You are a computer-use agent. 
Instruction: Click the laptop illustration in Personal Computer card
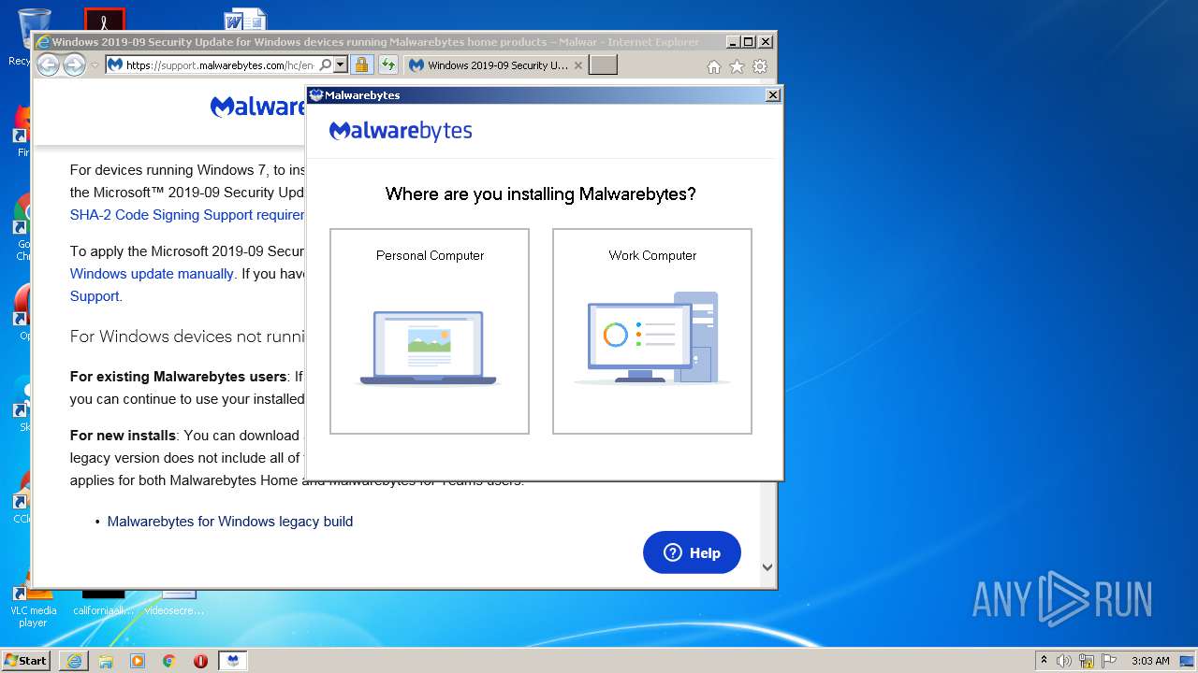point(429,349)
